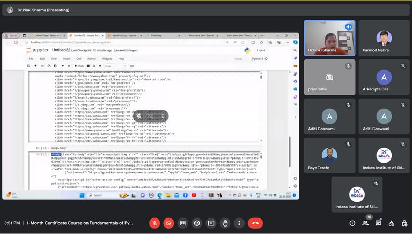Screen dimensions: 412x234
Task: Save notebook with Jupyter save icon
Action: [28, 66]
